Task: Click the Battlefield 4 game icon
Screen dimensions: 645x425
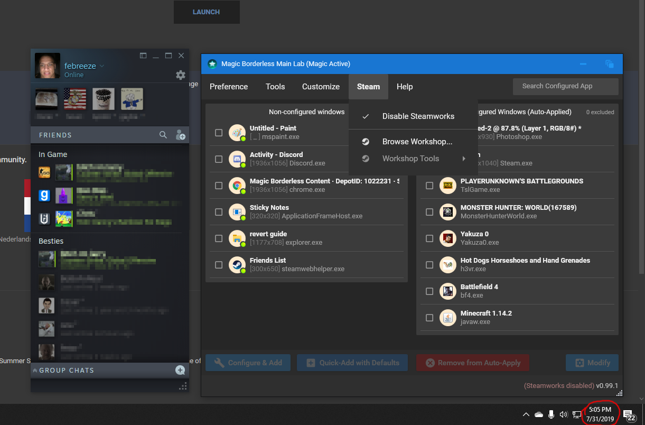Action: point(448,291)
